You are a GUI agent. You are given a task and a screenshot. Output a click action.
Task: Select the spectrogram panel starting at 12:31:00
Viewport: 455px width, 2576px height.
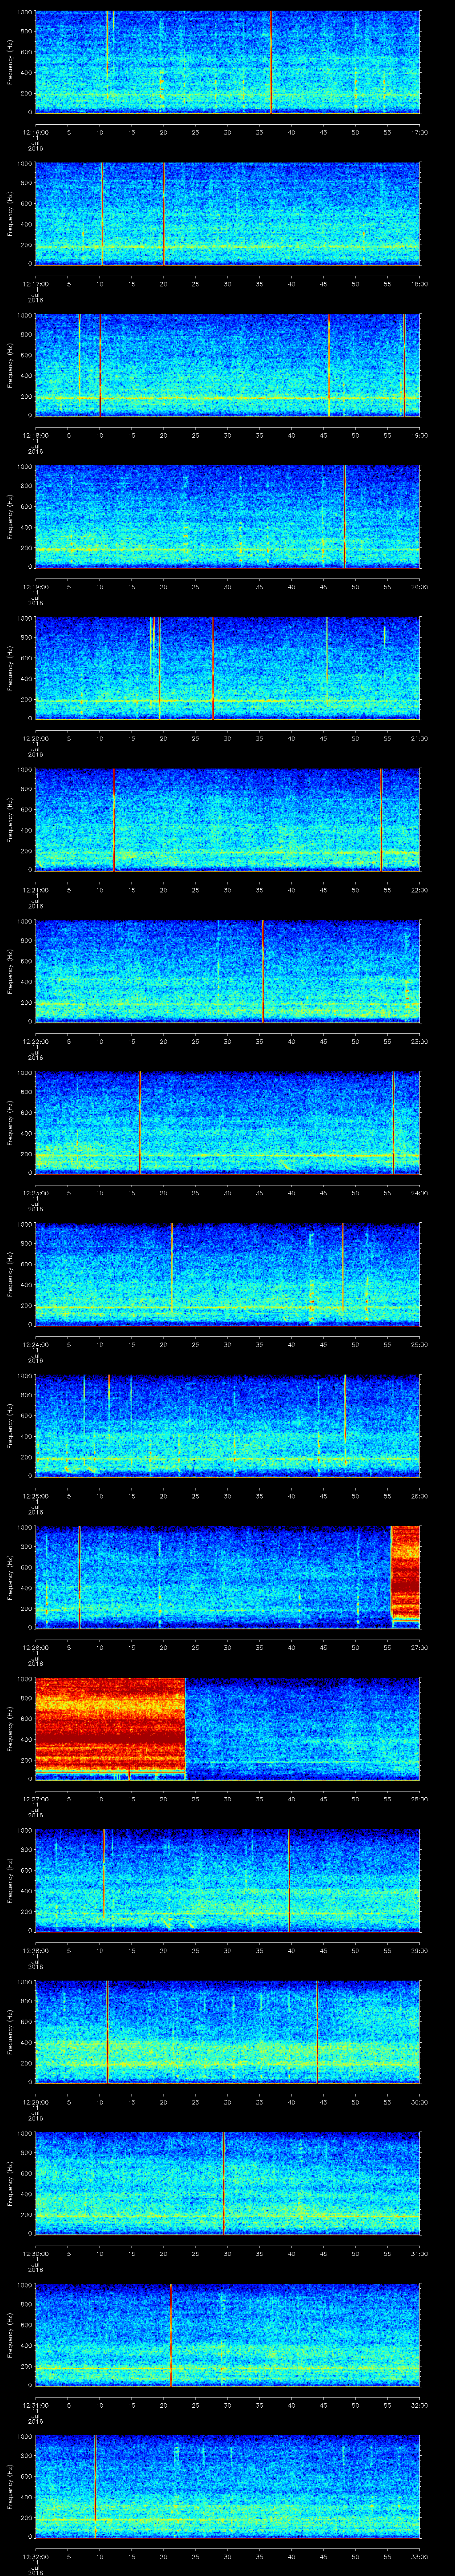[227, 2334]
